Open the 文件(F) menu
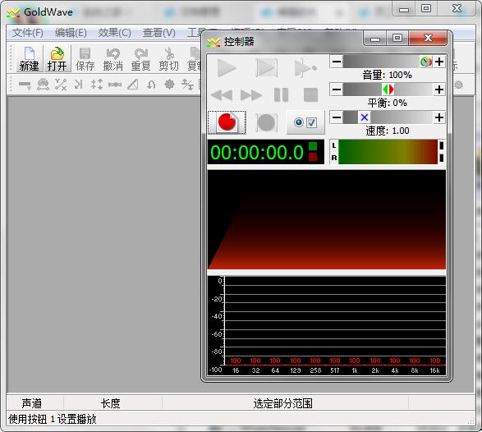 click(28, 32)
